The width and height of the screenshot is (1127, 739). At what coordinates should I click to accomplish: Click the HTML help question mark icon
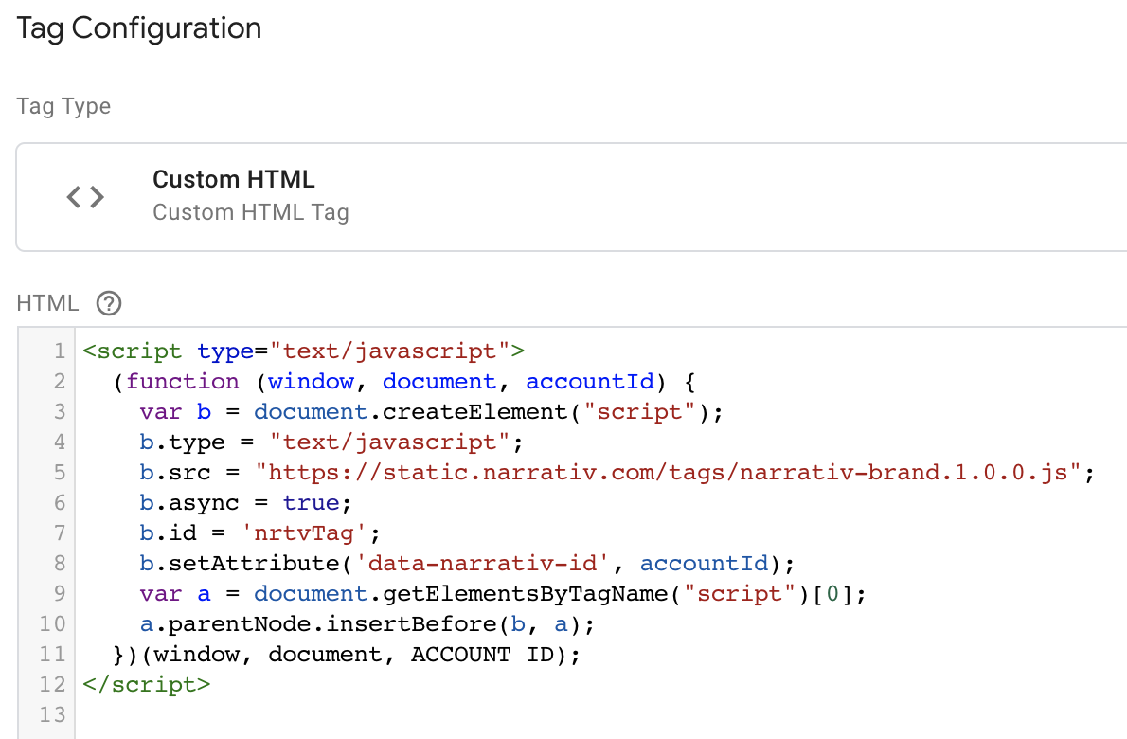point(109,303)
